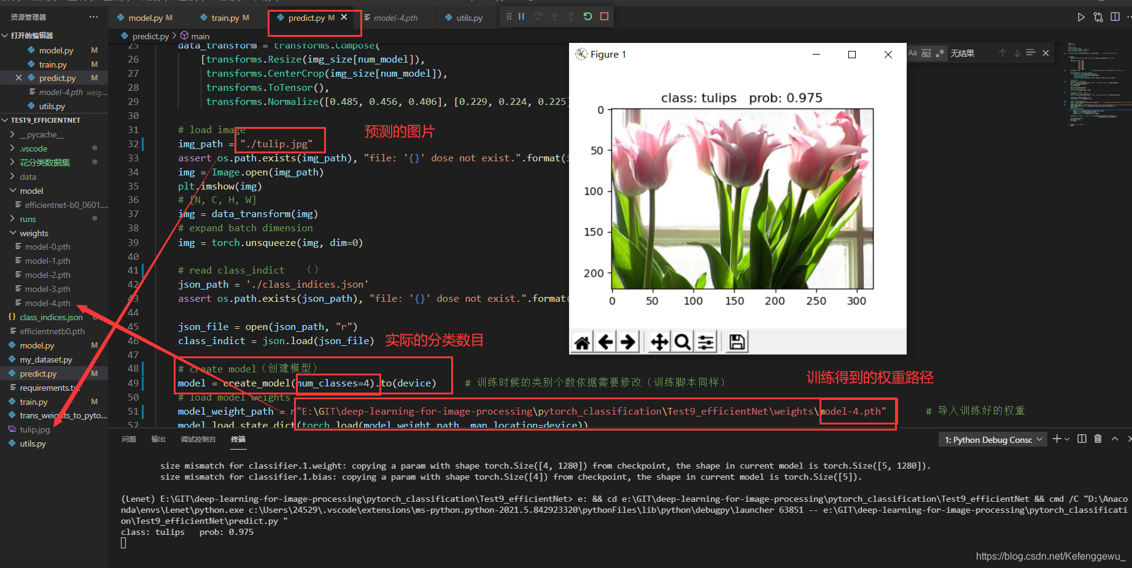Open changes via the compare icon
This screenshot has height=568, width=1132.
1098,17
